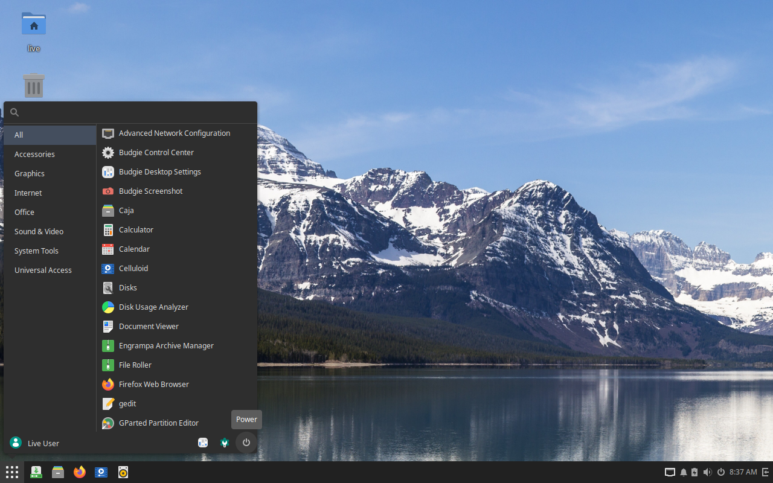The height and width of the screenshot is (483, 773).
Task: Open the volume control in system tray
Action: 707,472
